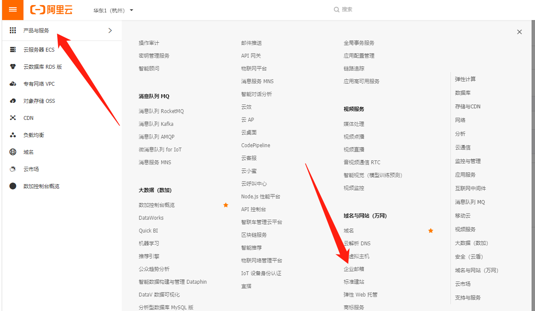Screen dimensions: 535x311
Task: Open Node.js 性能平台 link
Action: tap(261, 197)
